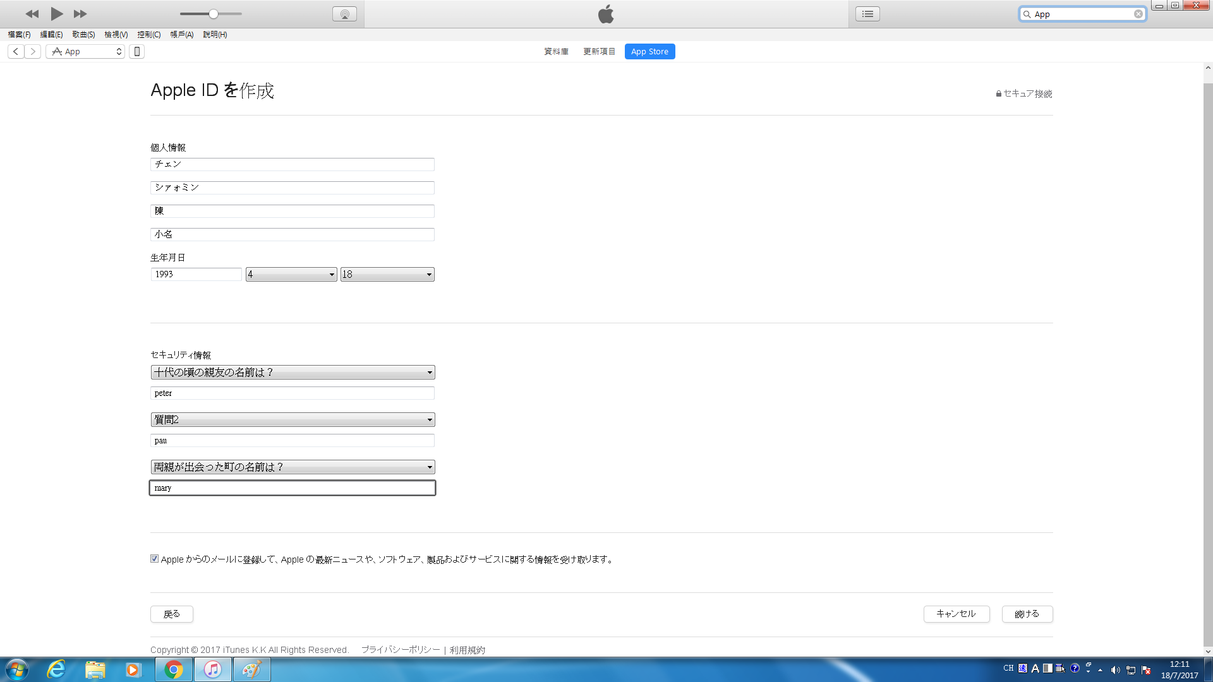Open the AirPlay output icon
Viewport: 1213px width, 682px height.
(x=344, y=14)
